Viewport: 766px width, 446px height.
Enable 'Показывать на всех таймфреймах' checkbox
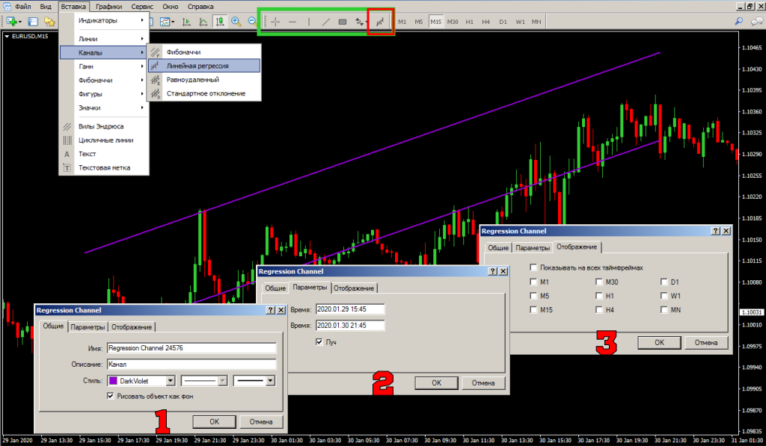[x=533, y=267]
